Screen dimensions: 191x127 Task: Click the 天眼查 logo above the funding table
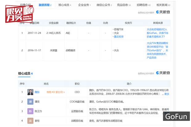tap(163, 13)
